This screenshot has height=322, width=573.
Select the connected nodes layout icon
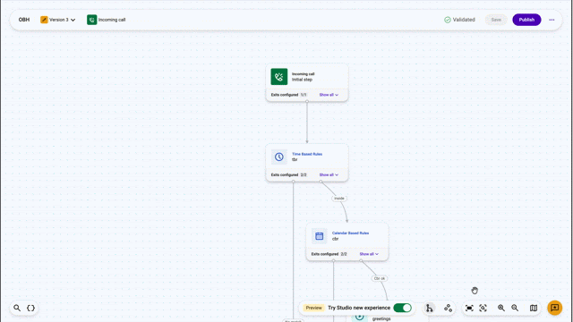click(448, 308)
